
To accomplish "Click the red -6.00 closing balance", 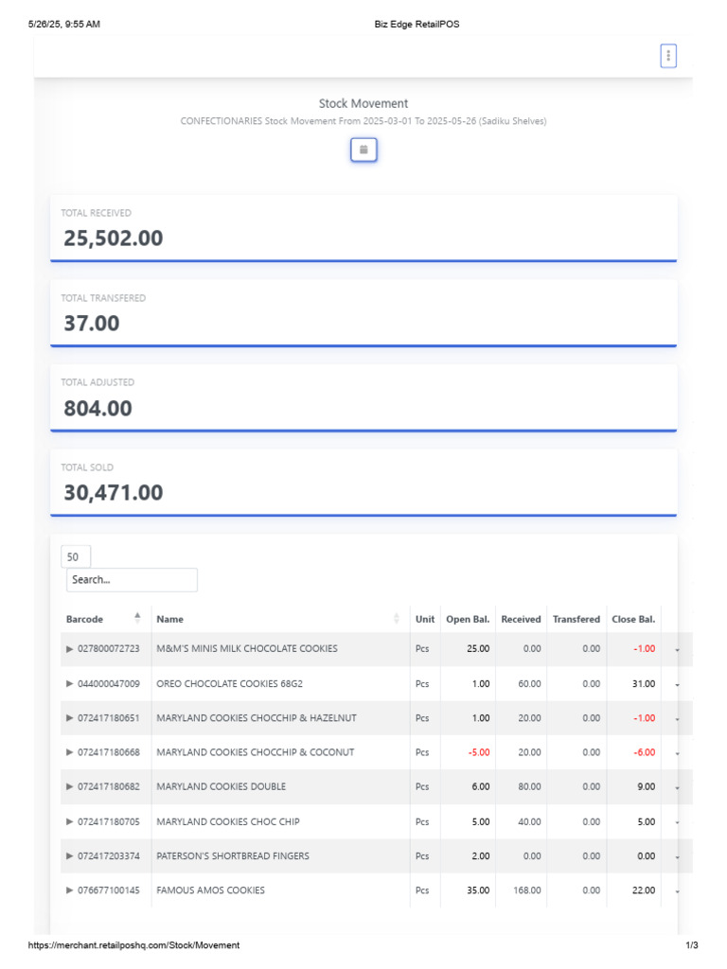I will [644, 752].
